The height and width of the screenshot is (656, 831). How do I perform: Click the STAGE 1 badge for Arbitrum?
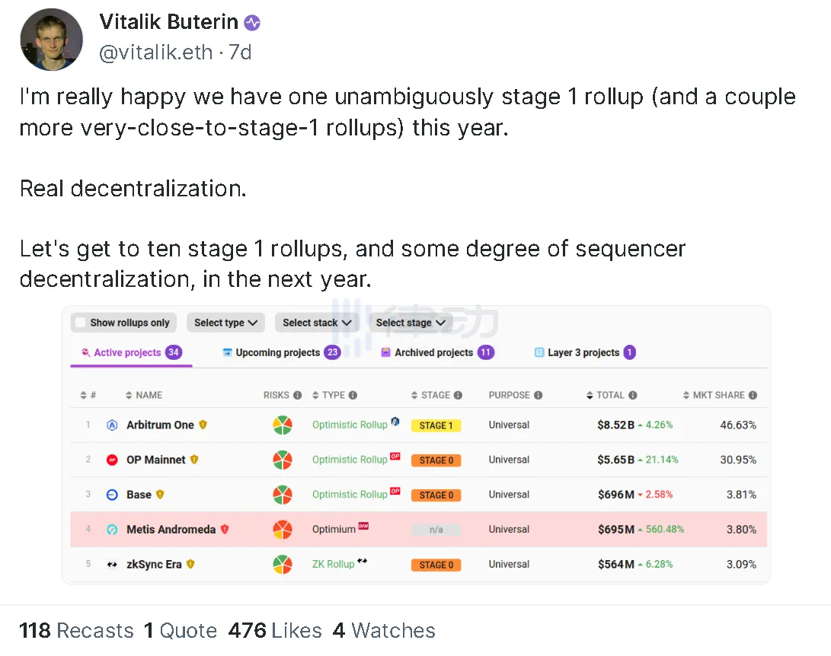click(436, 425)
